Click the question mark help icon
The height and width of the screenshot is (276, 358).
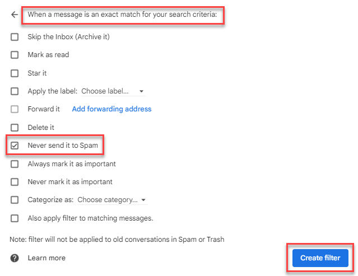click(x=15, y=258)
